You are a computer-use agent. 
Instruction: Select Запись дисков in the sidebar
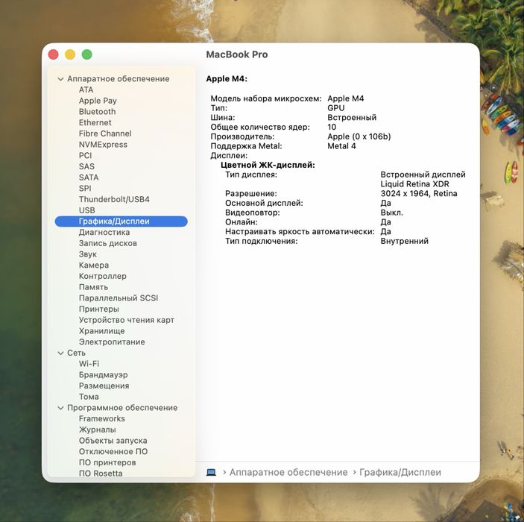point(107,243)
